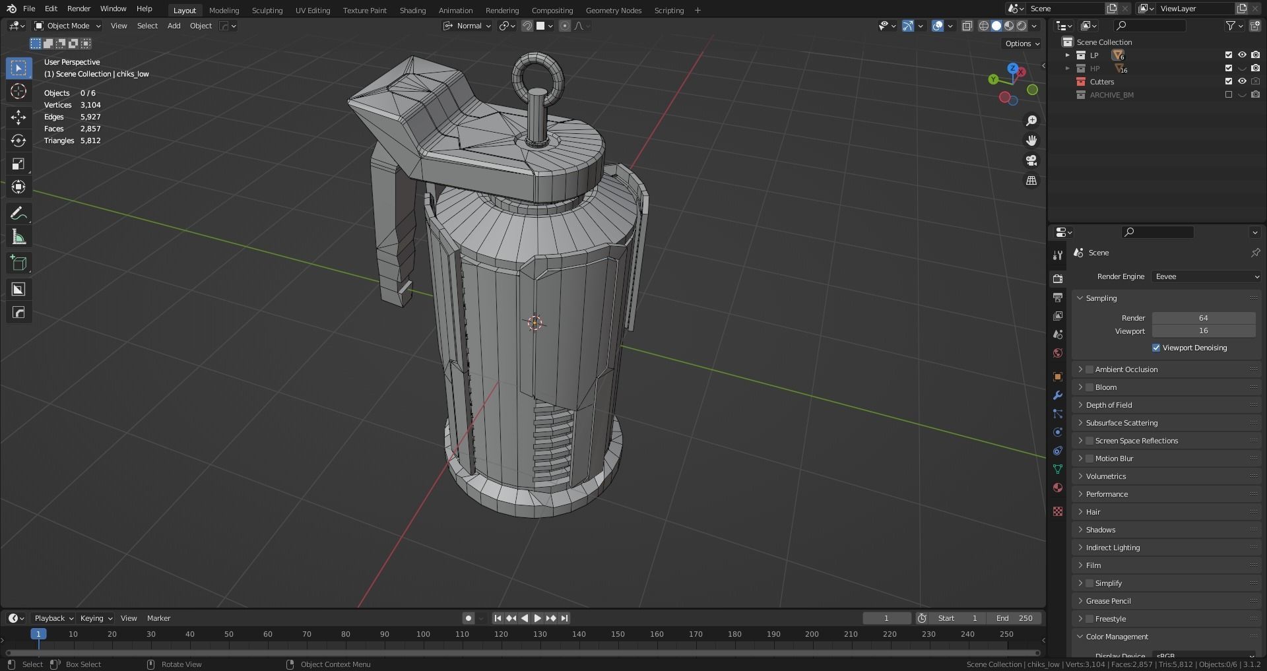Open Material properties tab

(1058, 488)
